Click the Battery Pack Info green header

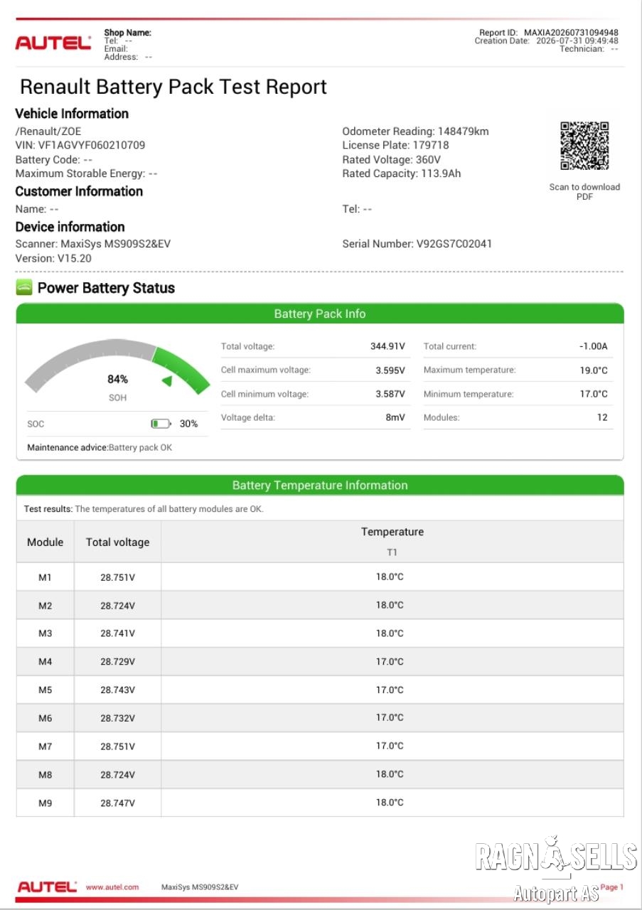(x=320, y=314)
